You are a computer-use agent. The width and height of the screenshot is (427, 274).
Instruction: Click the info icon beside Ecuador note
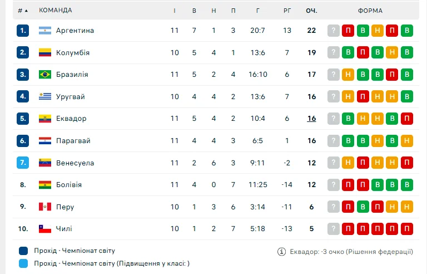(x=282, y=252)
